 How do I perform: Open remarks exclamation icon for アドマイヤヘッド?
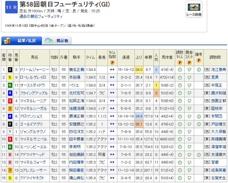(x=199, y=155)
